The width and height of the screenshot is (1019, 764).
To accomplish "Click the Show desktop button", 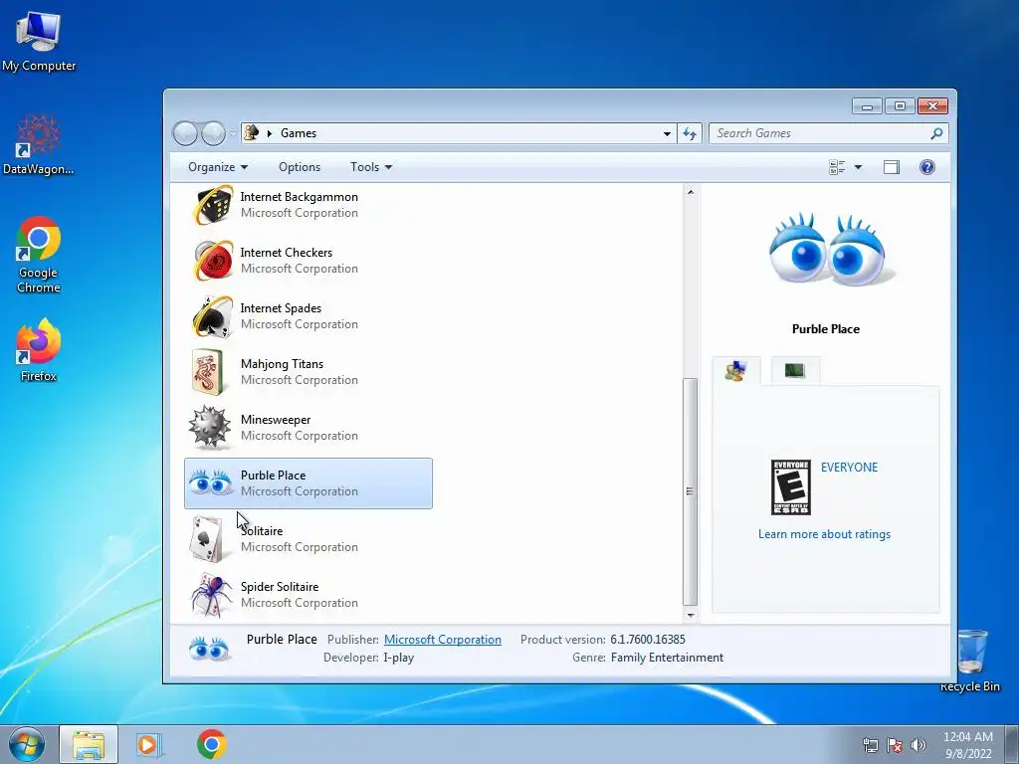I will (1012, 744).
